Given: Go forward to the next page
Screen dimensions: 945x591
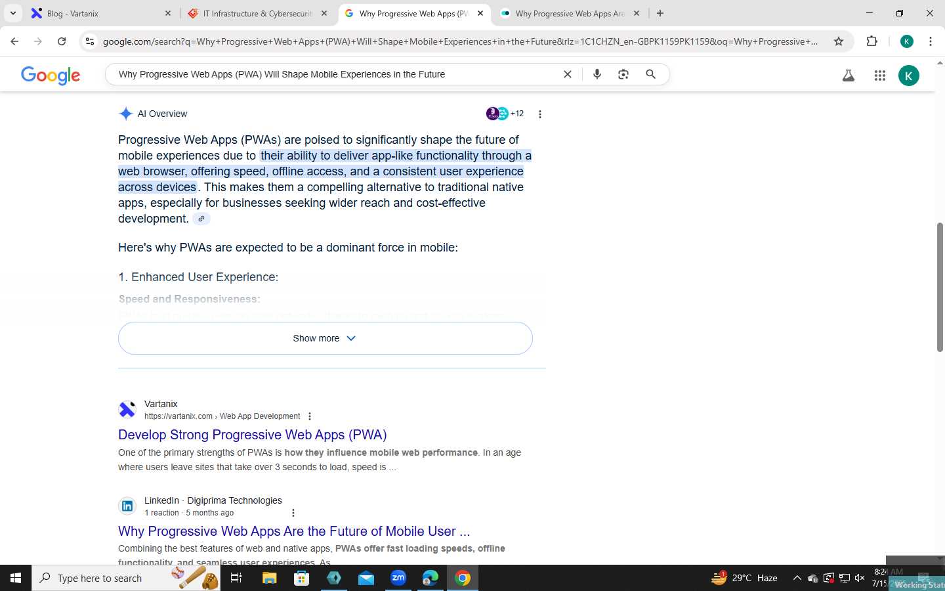Looking at the screenshot, I should [x=38, y=41].
